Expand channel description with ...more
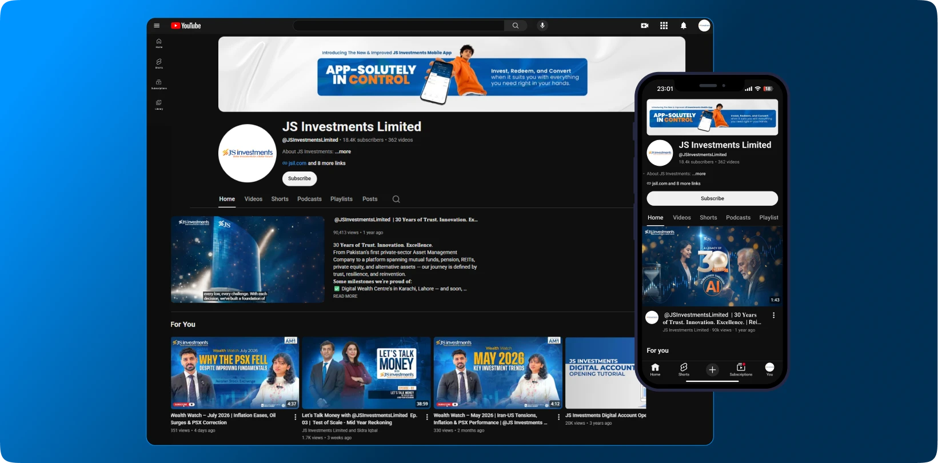The width and height of the screenshot is (938, 463). click(x=343, y=151)
